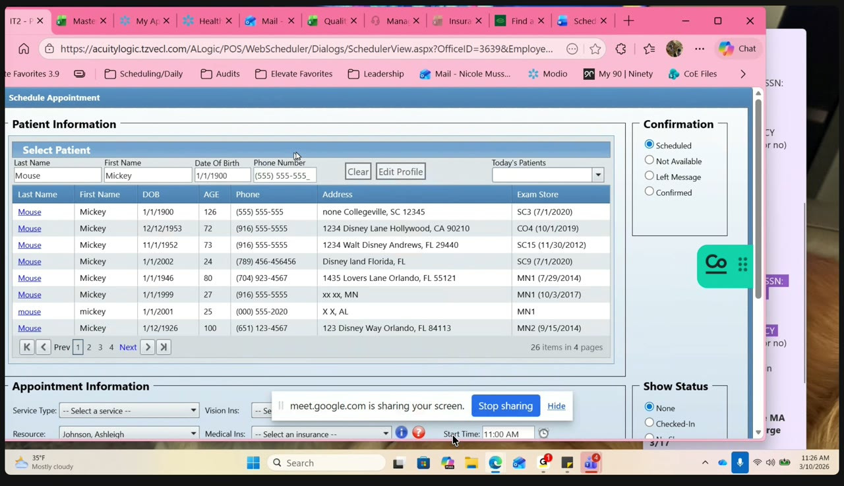Select Confirmed confirmation option

pos(649,192)
